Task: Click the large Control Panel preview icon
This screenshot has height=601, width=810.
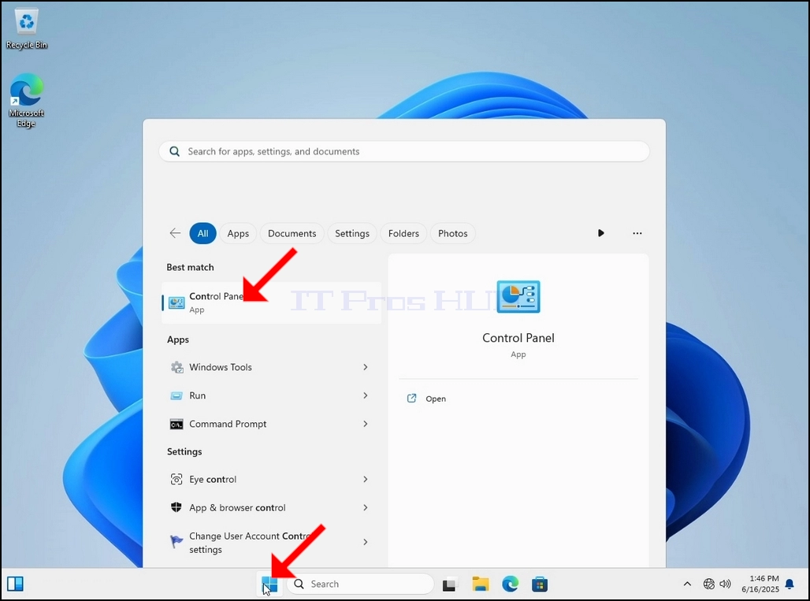Action: pyautogui.click(x=518, y=297)
